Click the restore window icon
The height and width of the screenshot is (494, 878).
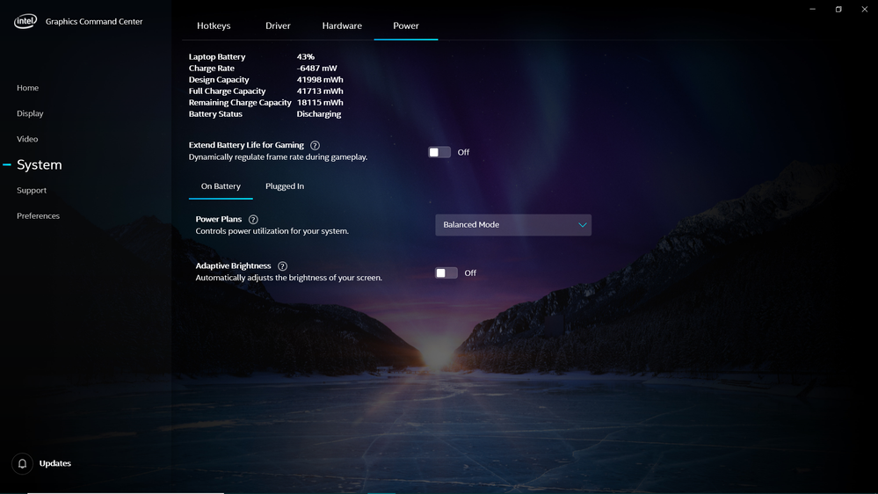838,9
